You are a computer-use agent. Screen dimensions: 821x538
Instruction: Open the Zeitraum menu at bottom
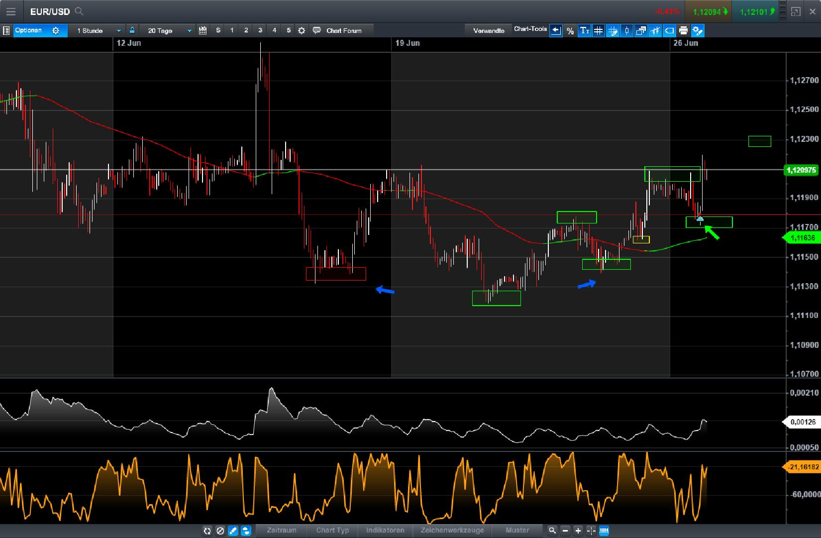pos(281,531)
